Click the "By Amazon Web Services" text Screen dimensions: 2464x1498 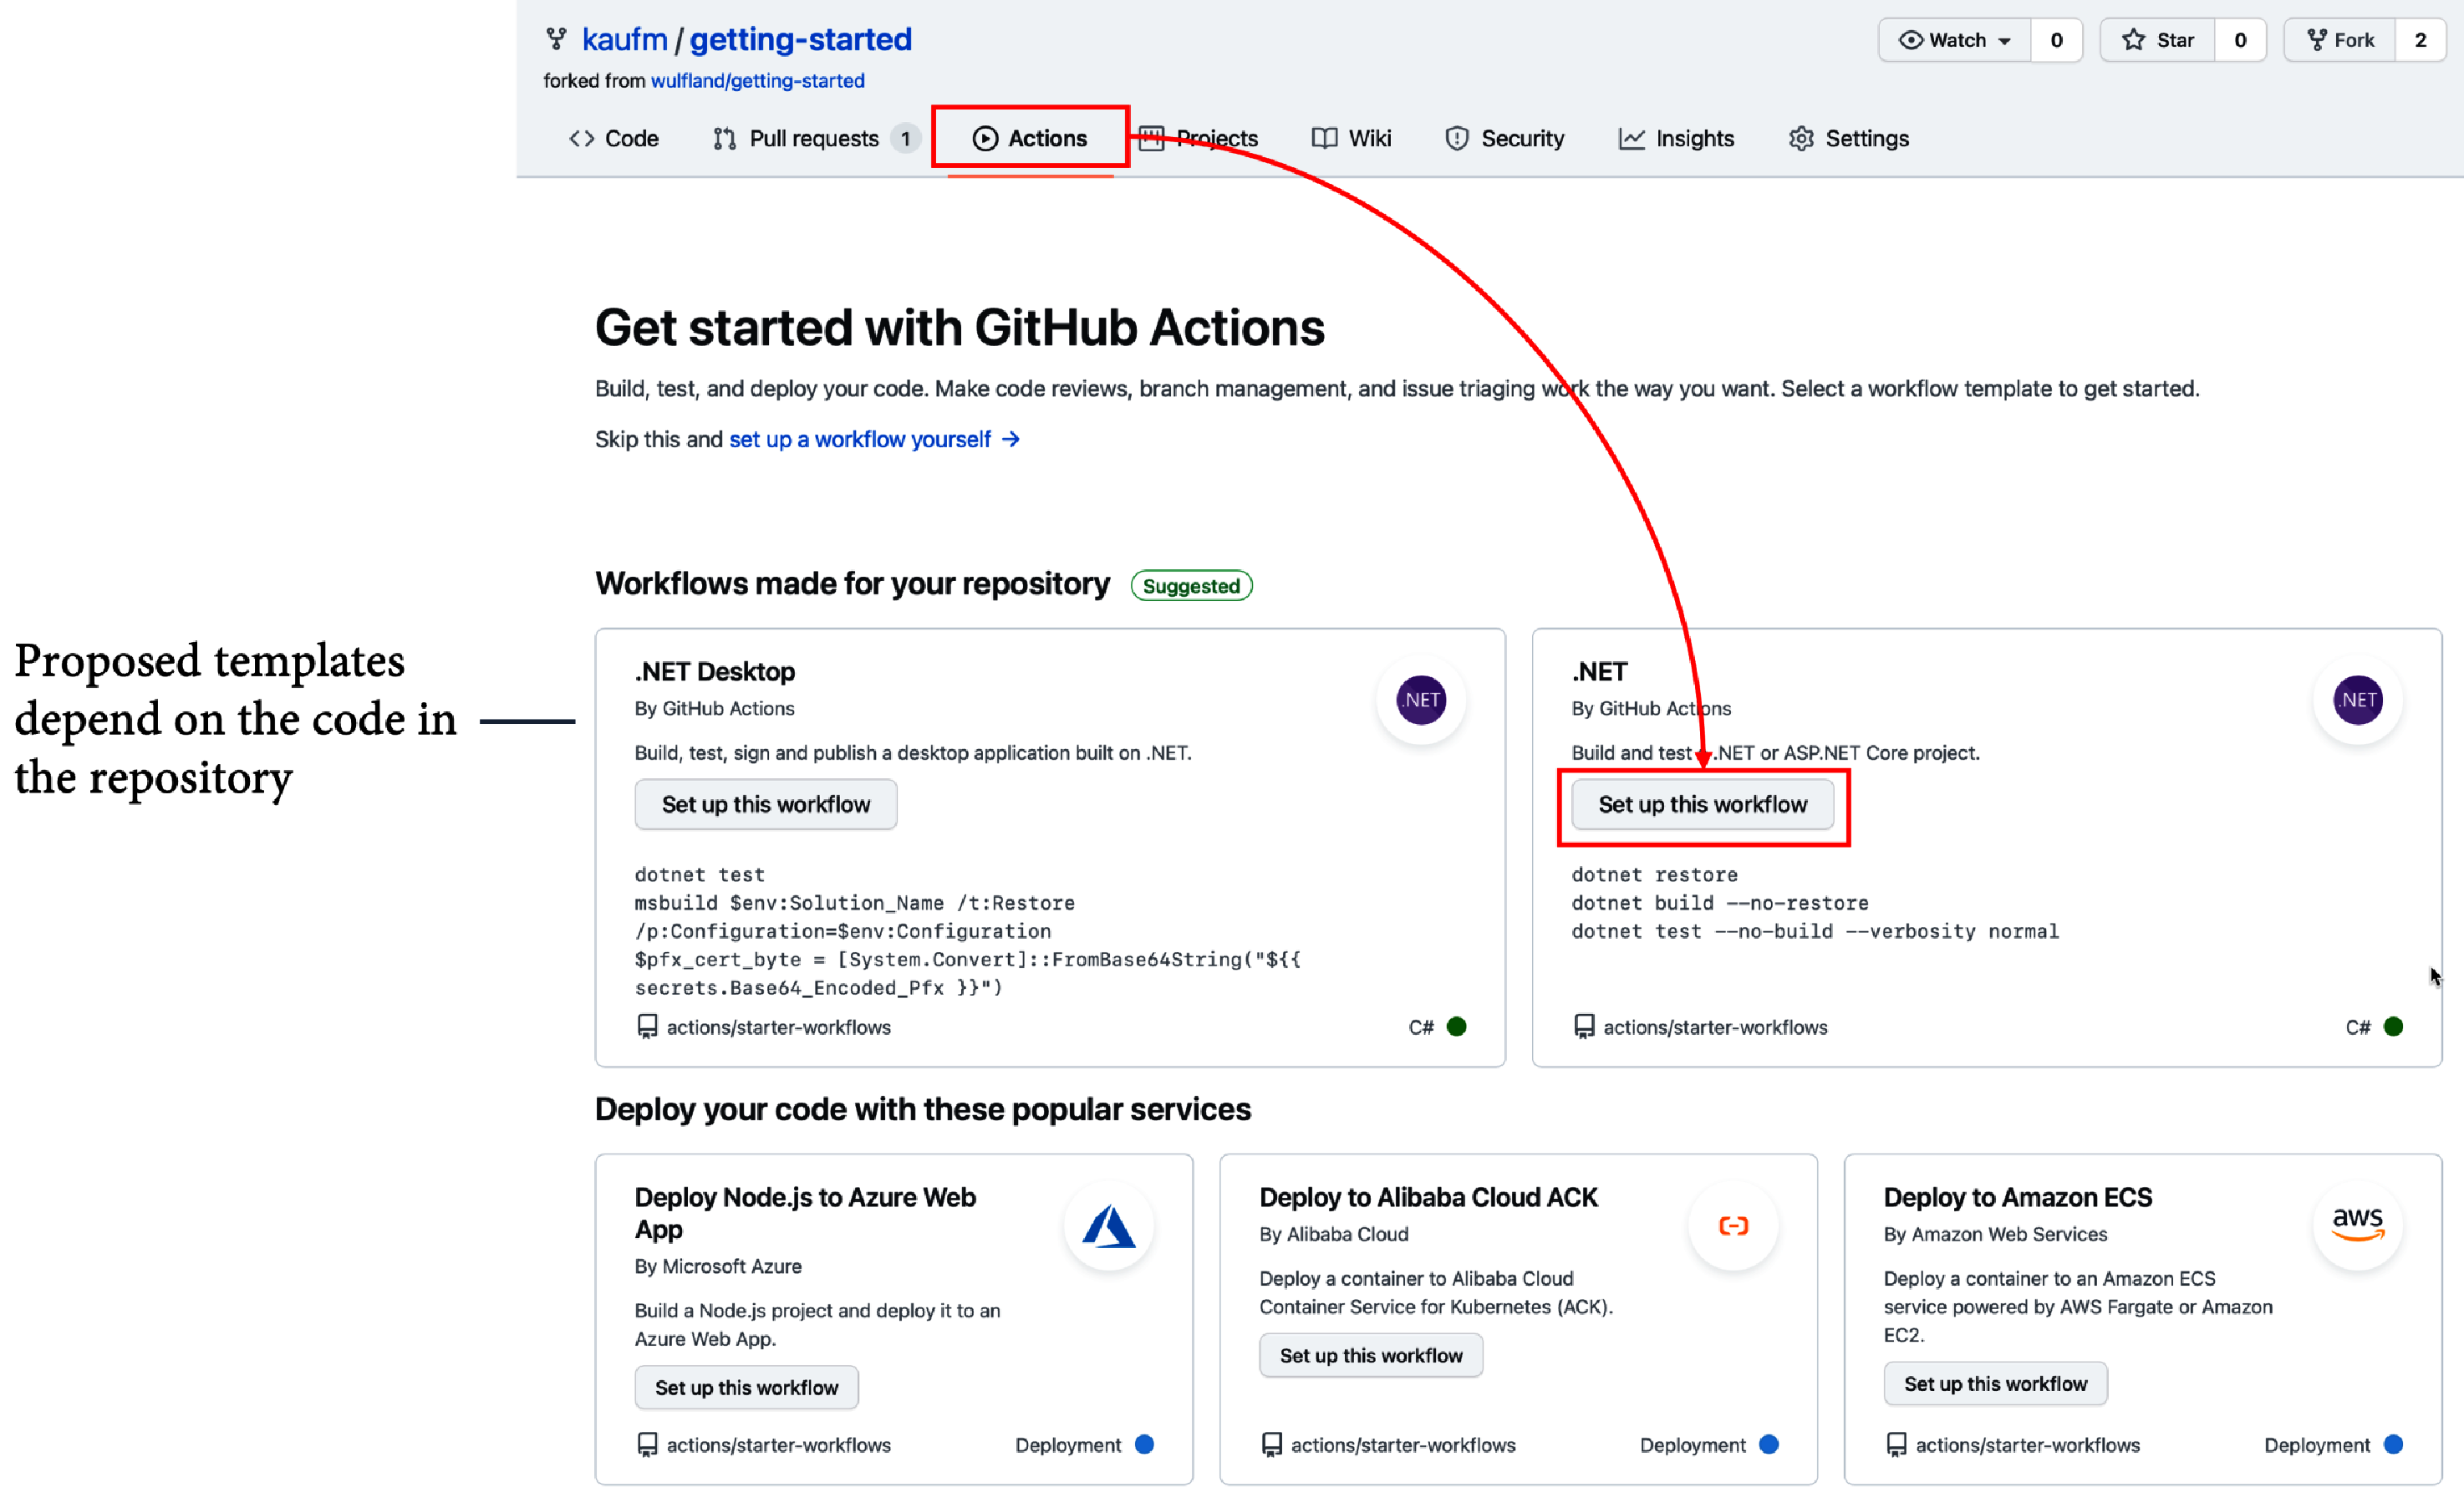1995,1234
